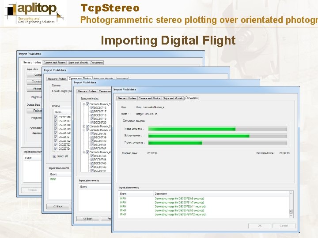This screenshot has height=238, width=318.
Task: Click the Strip progress bar
Action: click(x=218, y=136)
